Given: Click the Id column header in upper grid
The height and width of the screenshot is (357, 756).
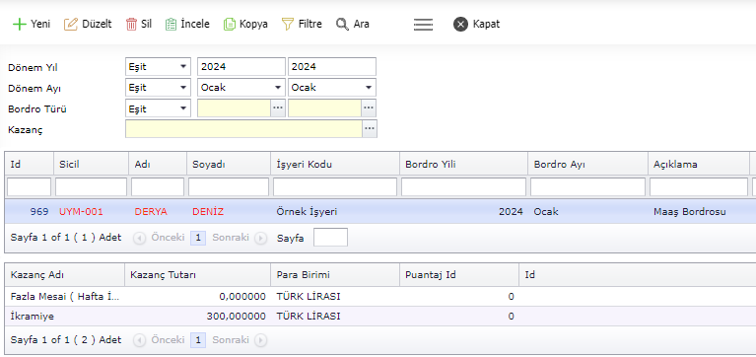Looking at the screenshot, I should coord(29,164).
